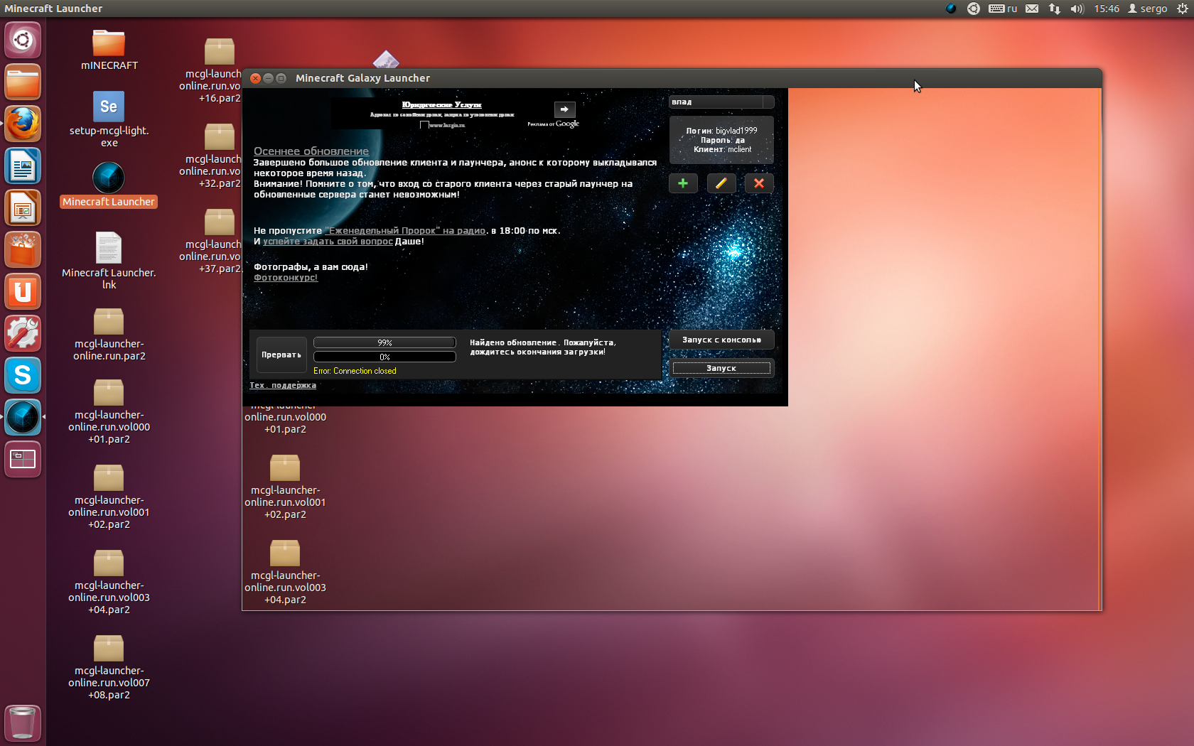
Task: Click 'Запуск с консолью' button
Action: click(x=721, y=340)
